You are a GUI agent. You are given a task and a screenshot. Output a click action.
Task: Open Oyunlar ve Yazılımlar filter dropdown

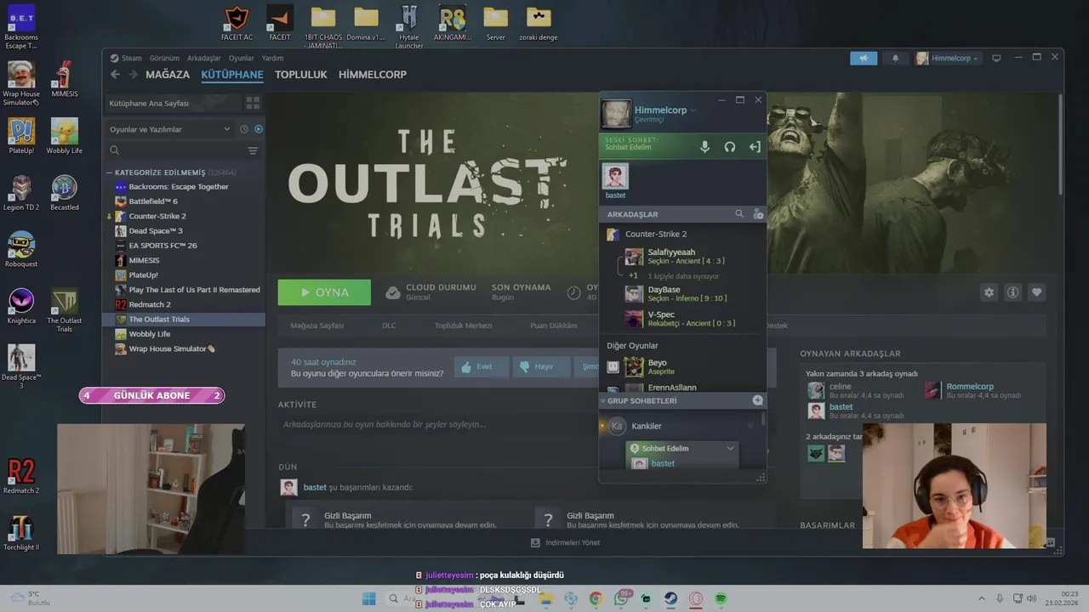click(x=170, y=129)
